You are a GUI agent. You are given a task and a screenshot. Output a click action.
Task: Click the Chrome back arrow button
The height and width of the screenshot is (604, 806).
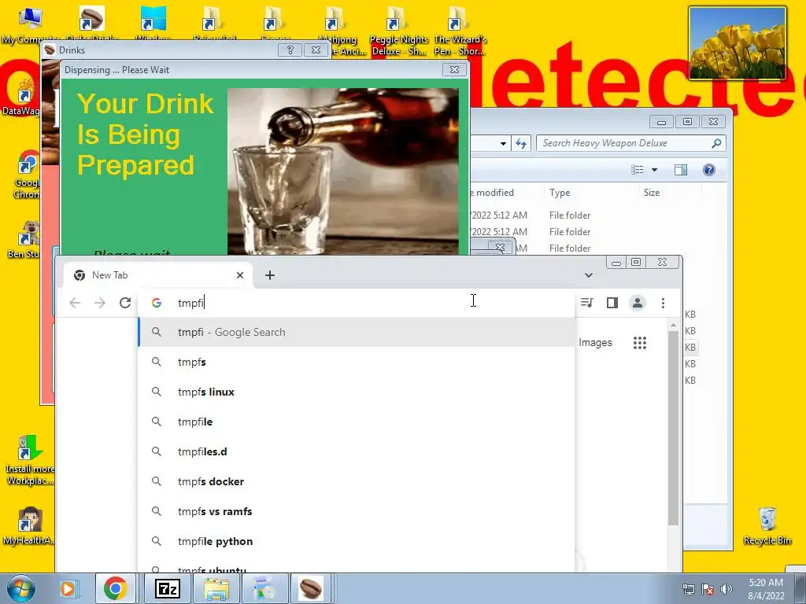(75, 303)
